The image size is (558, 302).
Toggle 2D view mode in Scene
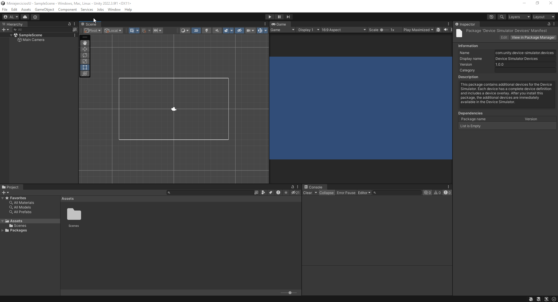pos(196,30)
